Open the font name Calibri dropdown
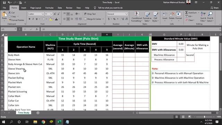222x125 pixels. [x=43, y=14]
